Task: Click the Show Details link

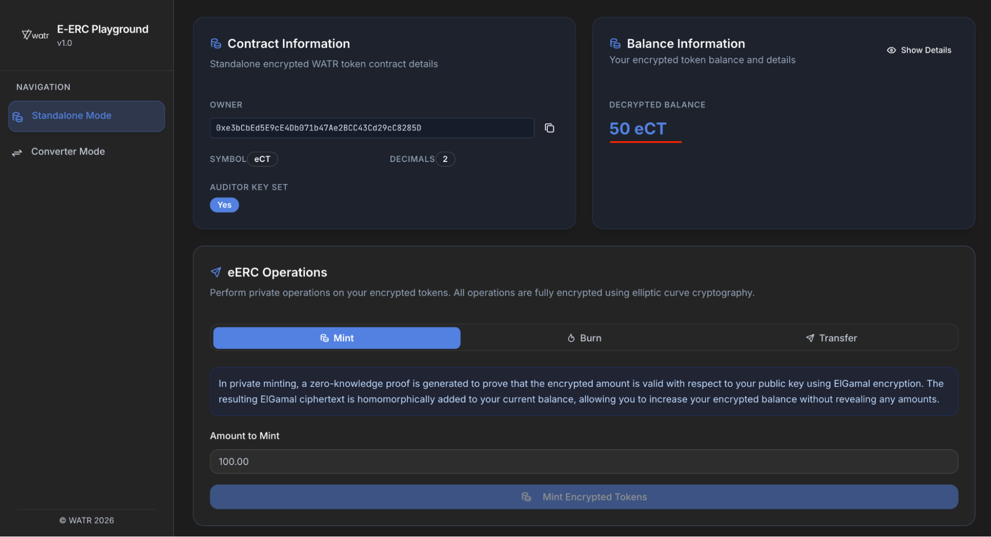Action: [x=926, y=50]
